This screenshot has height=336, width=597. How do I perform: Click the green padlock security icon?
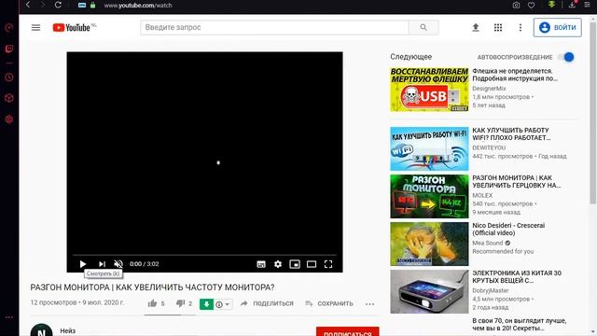(93, 6)
